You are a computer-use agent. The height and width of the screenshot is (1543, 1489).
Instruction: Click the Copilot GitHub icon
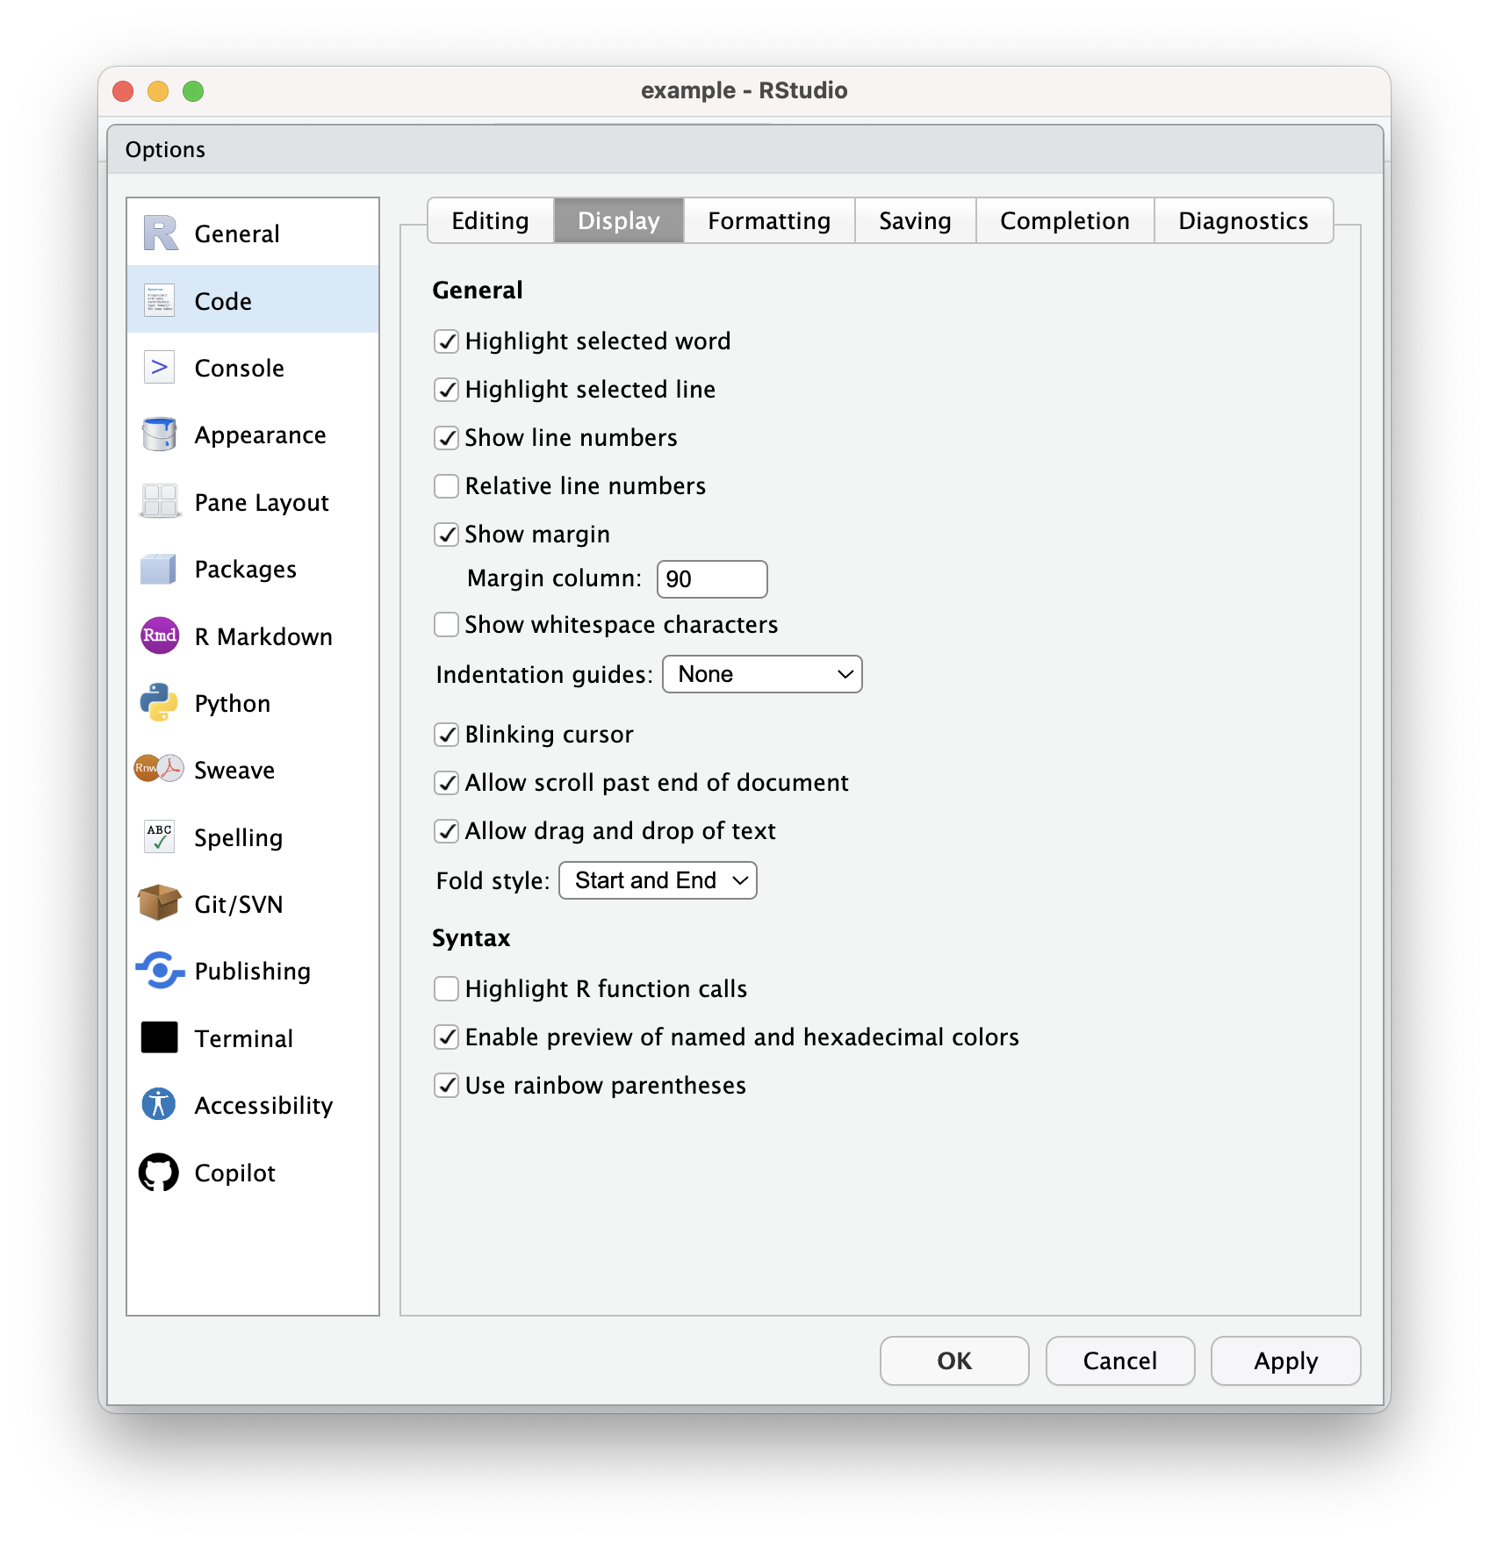click(x=159, y=1173)
